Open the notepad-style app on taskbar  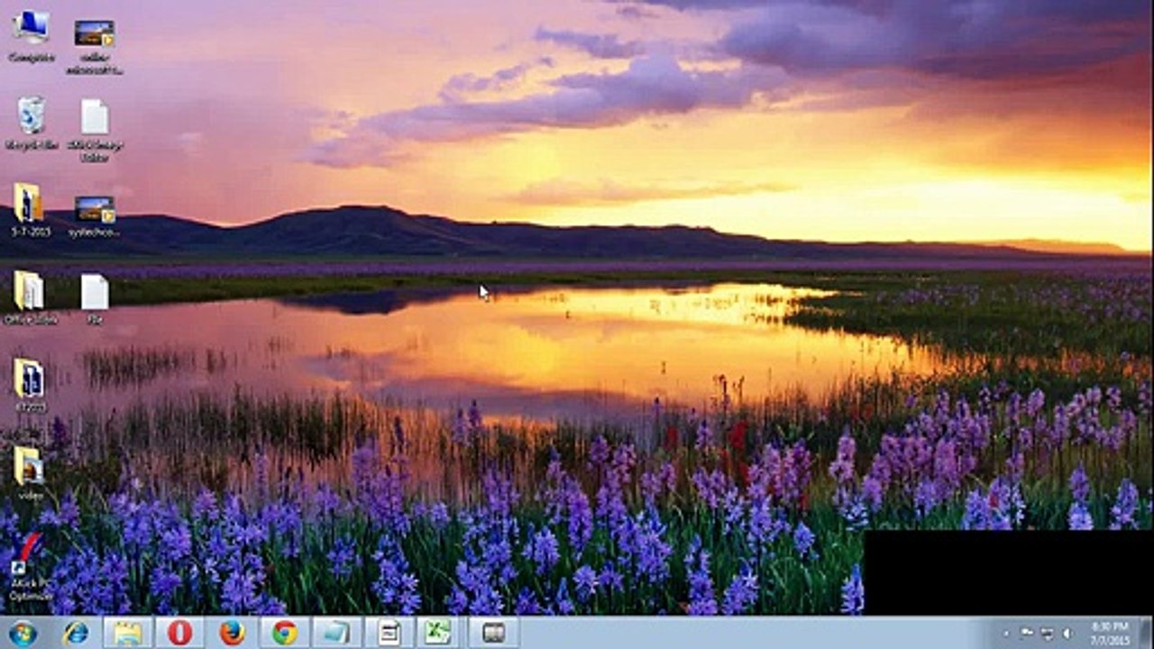coord(389,634)
